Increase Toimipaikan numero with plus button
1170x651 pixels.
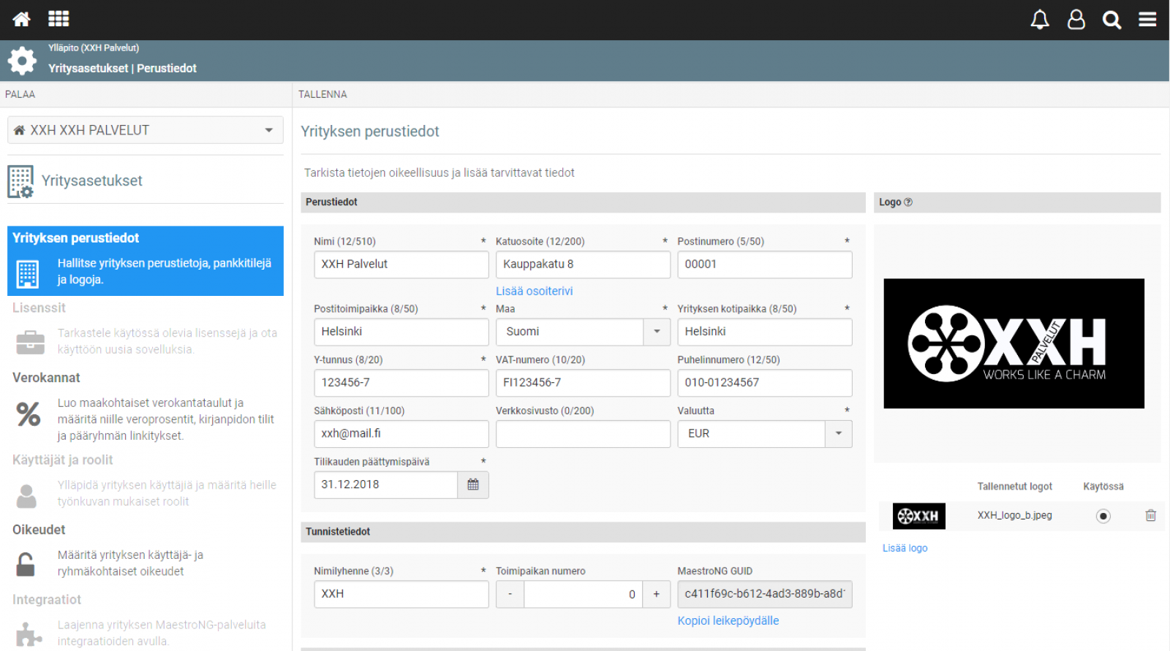(x=657, y=594)
